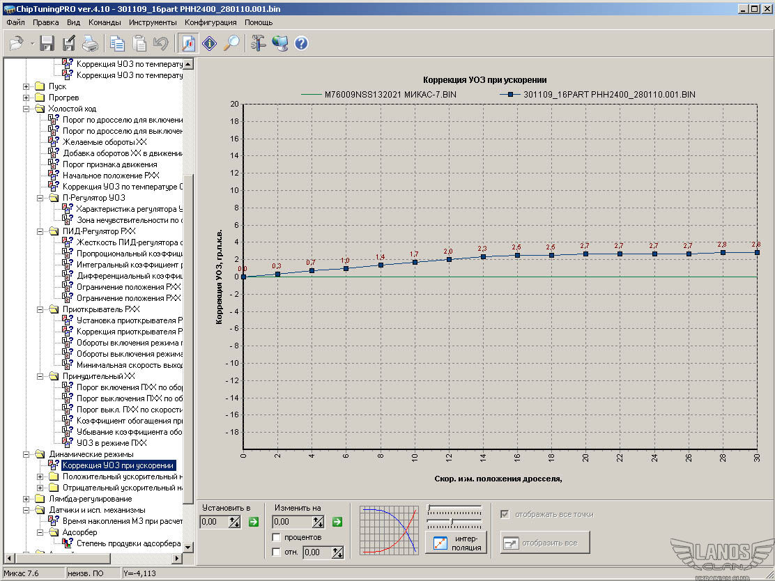Open a firmware file with the folder icon

pos(16,43)
